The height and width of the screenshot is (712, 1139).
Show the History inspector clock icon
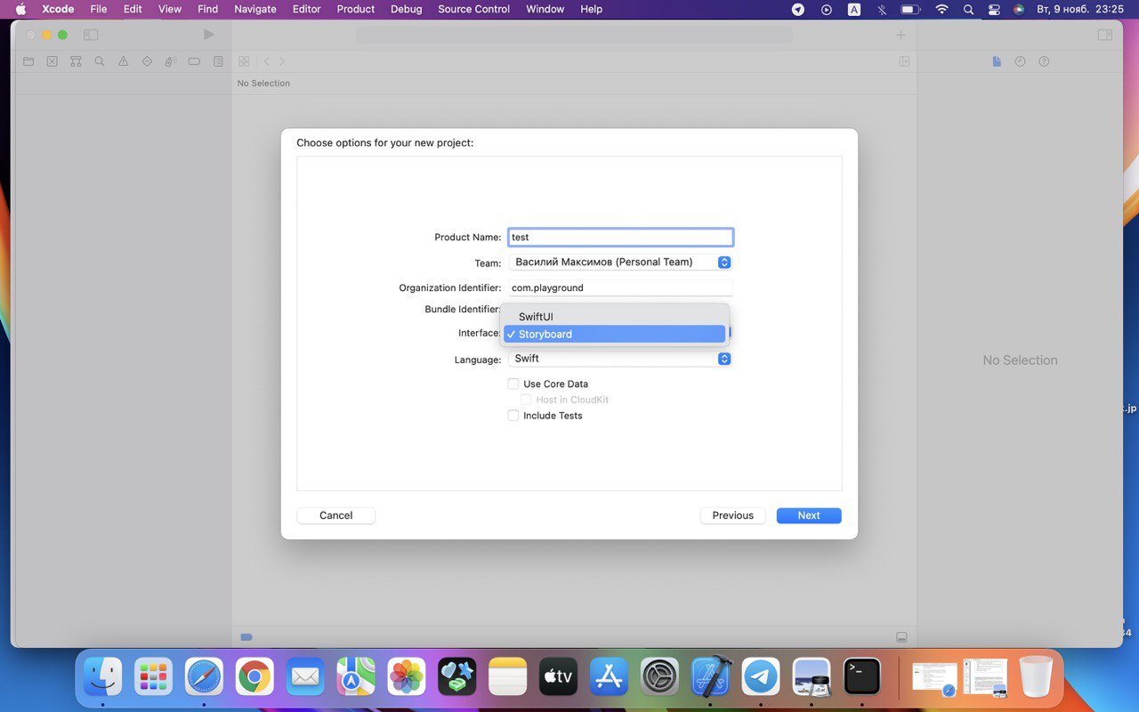(1021, 61)
